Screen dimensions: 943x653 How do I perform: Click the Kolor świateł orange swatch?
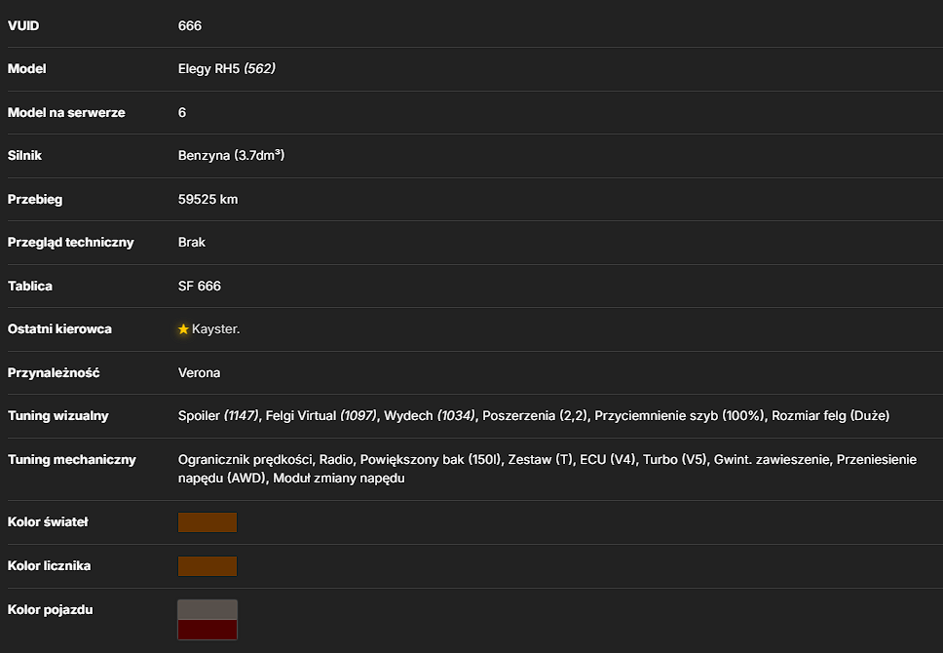click(207, 522)
